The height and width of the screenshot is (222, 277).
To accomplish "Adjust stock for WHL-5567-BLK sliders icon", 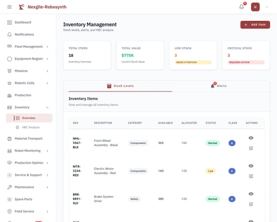I will (x=251, y=148).
